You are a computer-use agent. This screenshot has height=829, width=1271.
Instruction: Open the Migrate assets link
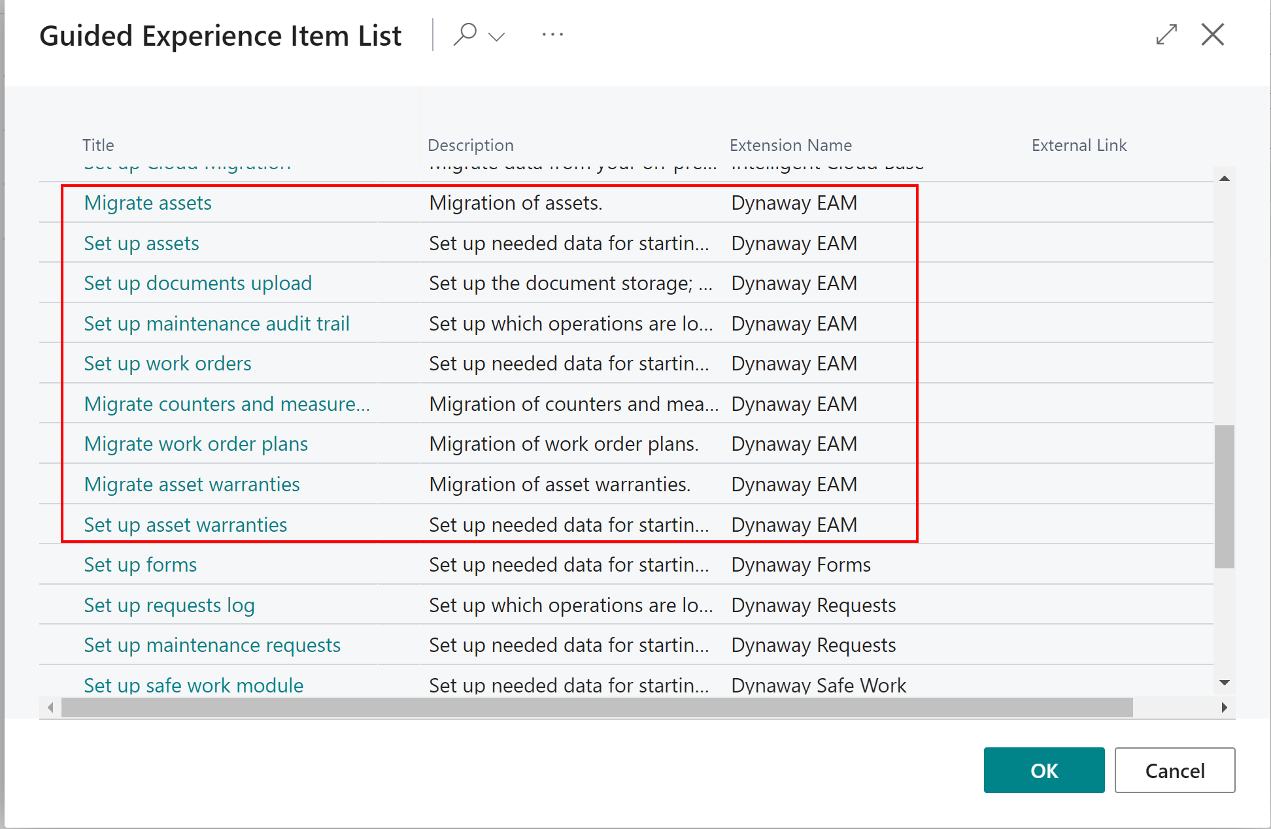pyautogui.click(x=147, y=203)
